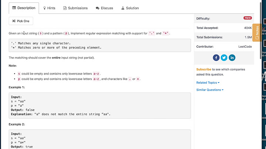View the Solution tab
Image resolution: width=266 pixels, height=149 pixels.
[130, 8]
